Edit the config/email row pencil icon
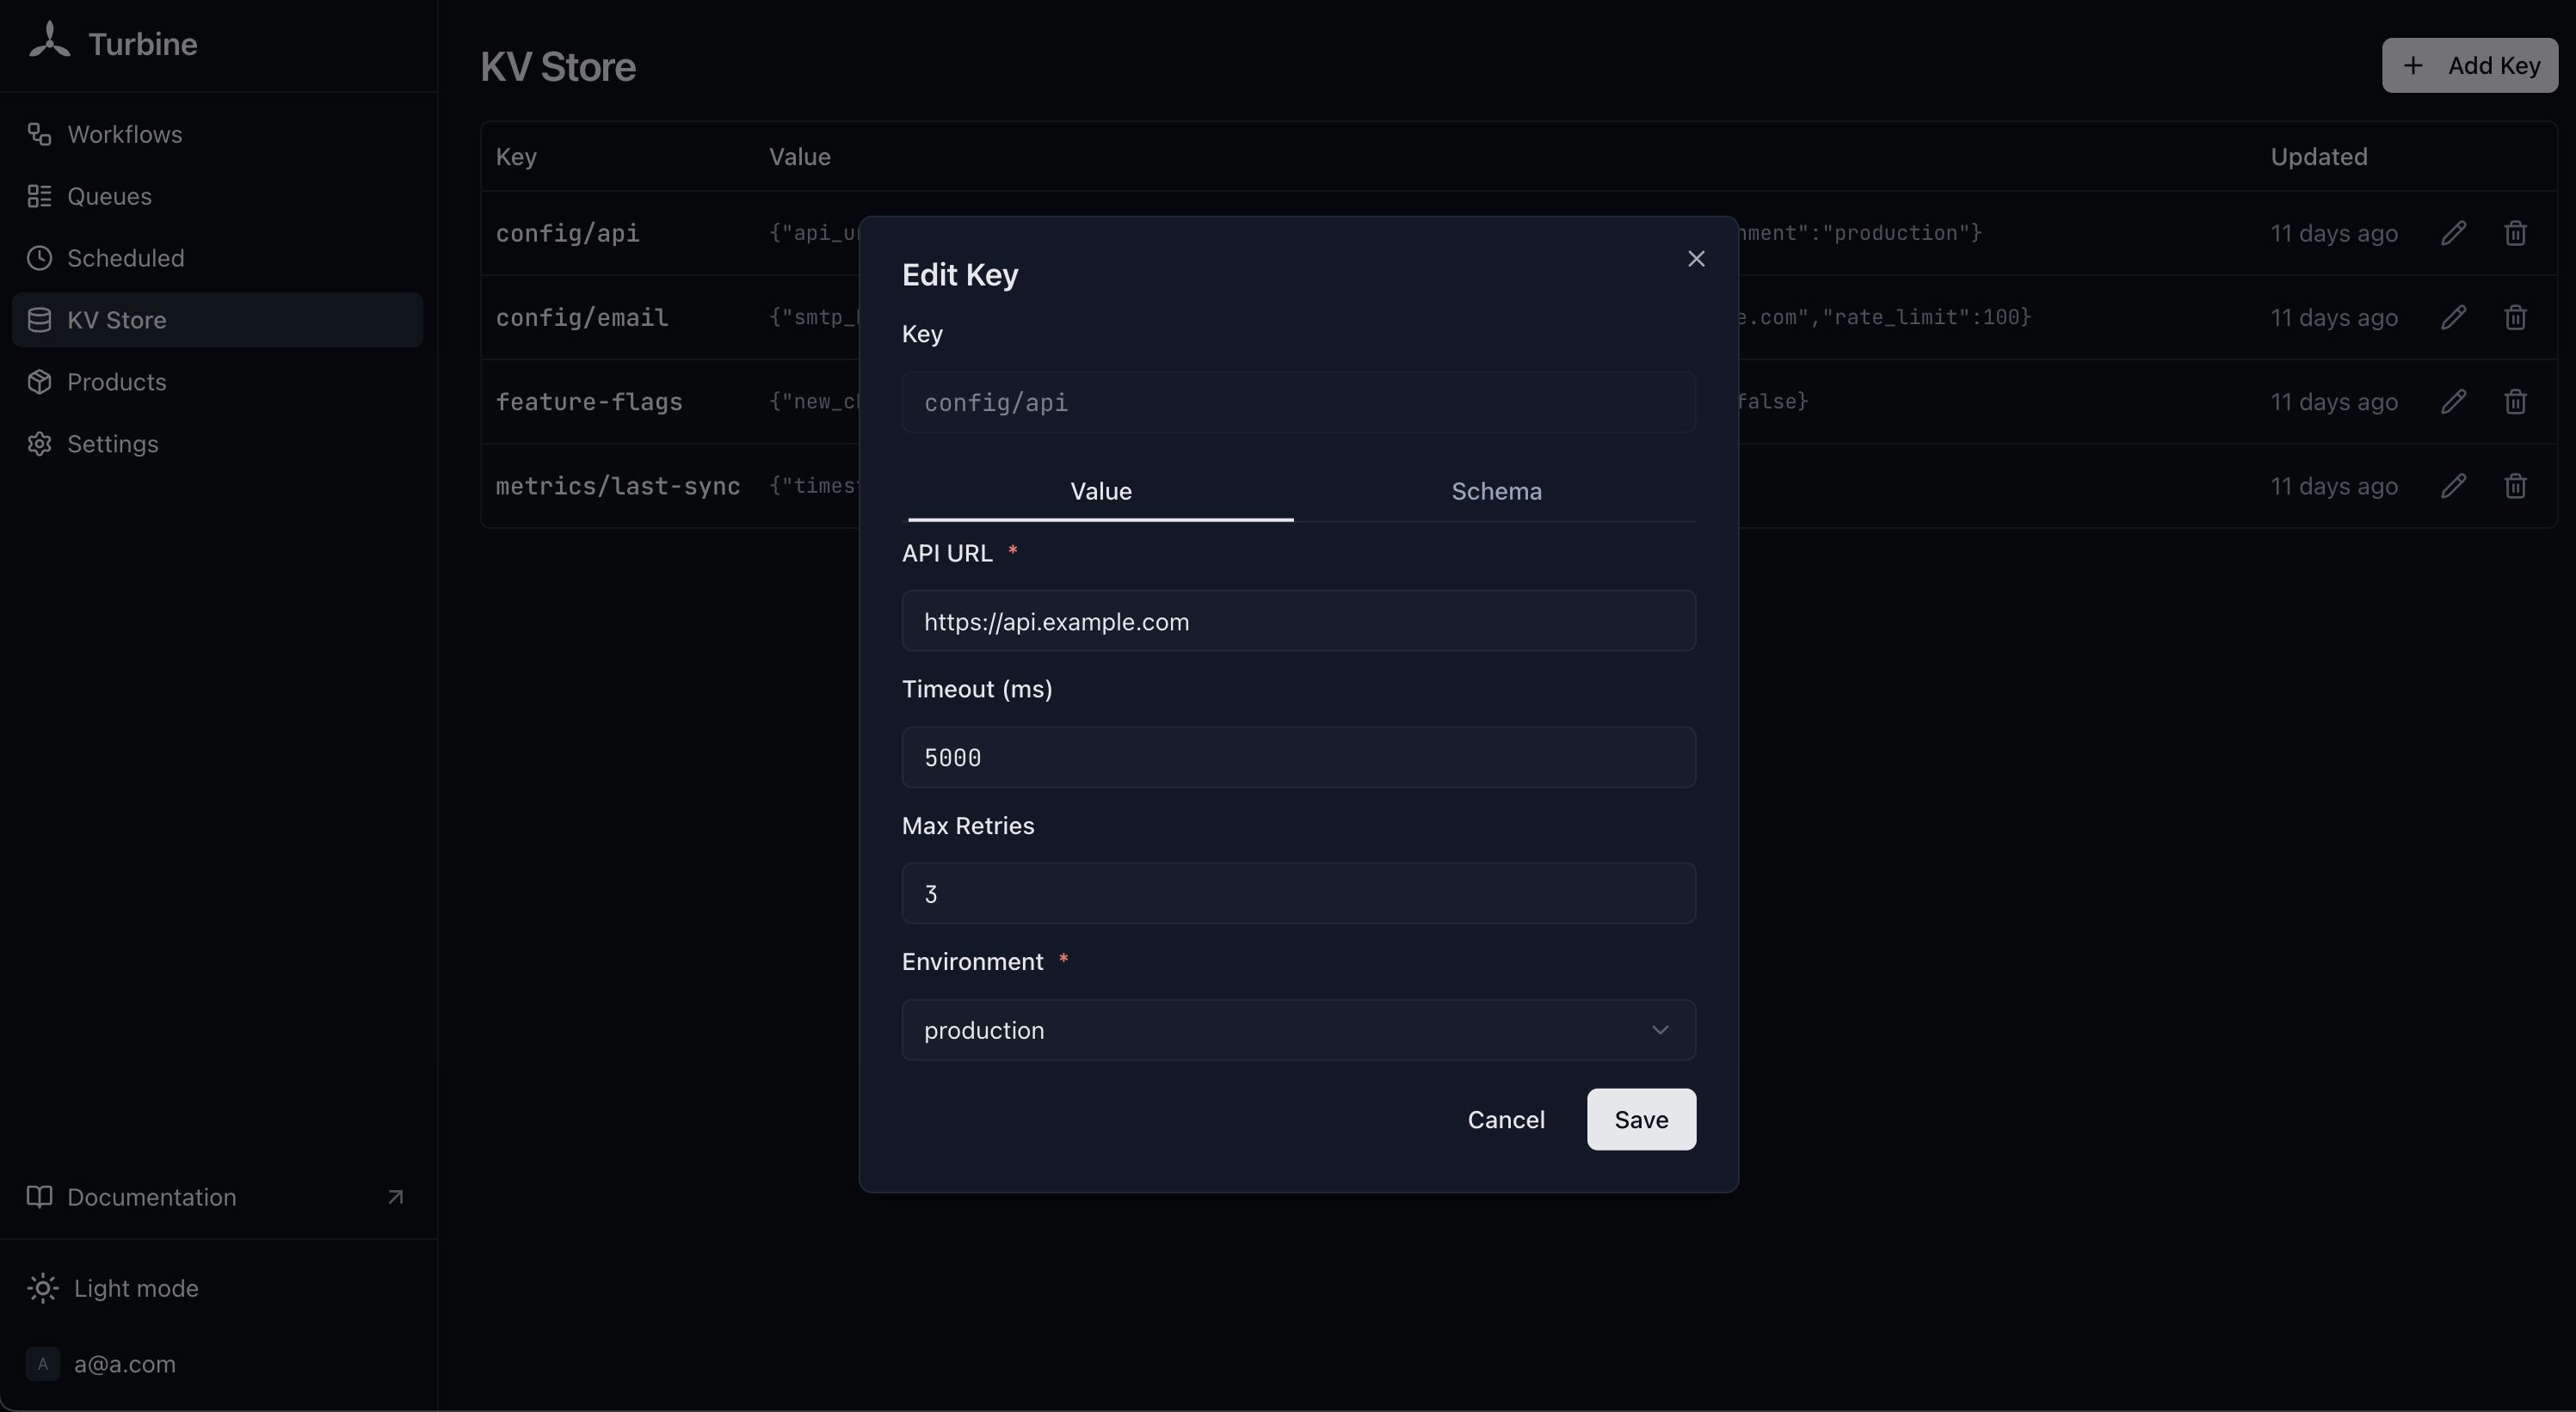This screenshot has width=2576, height=1412. 2453,318
